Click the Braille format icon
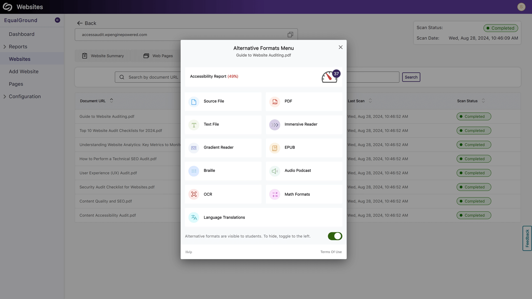The image size is (532, 299). coord(194,171)
